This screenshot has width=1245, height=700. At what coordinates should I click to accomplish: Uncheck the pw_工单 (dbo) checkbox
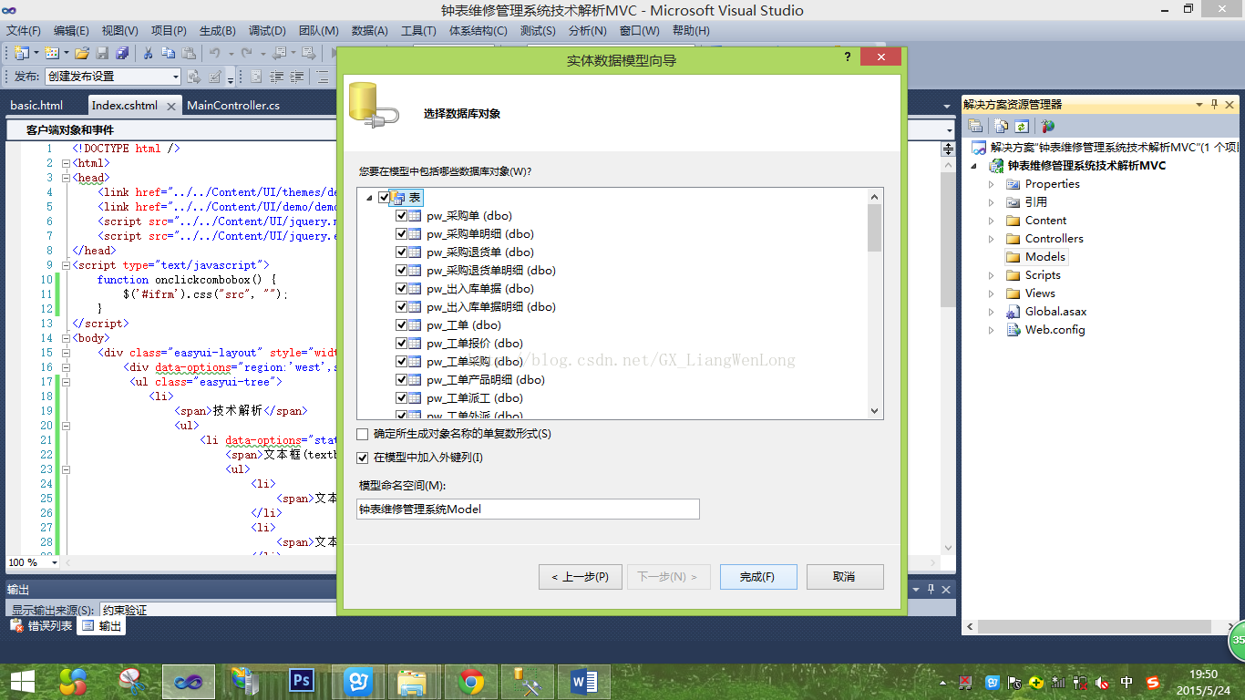point(401,325)
